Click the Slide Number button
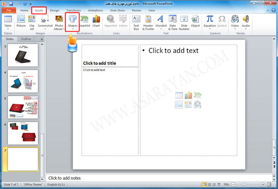Viewport: 278px width, 189px height. pos(184,21)
